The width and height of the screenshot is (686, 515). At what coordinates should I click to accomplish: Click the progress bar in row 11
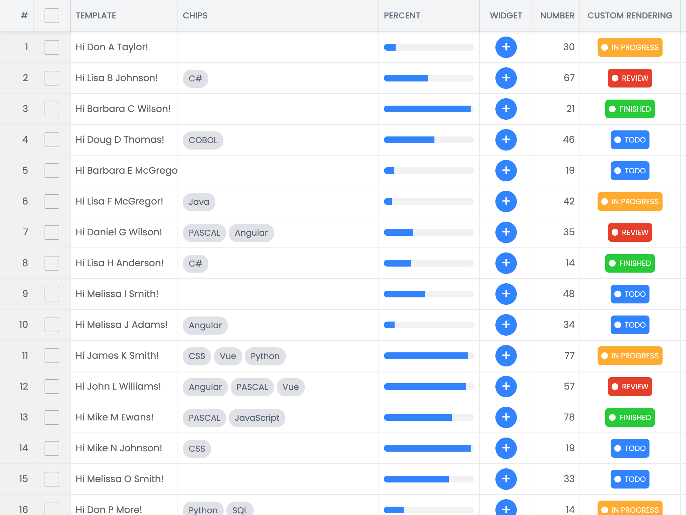[429, 356]
